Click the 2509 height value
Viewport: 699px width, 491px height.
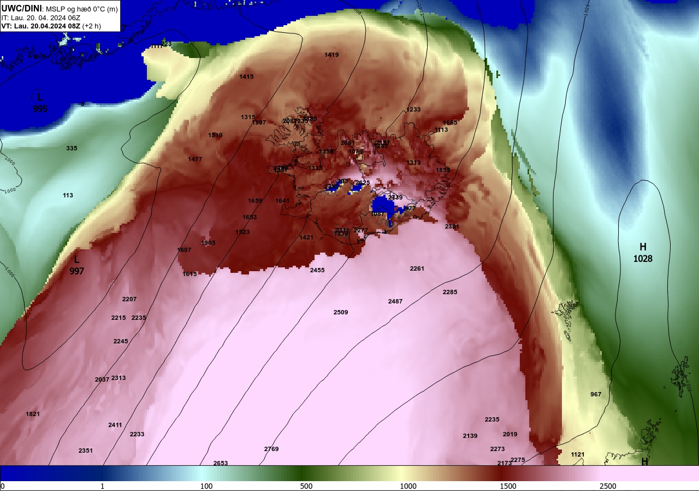[x=341, y=312]
